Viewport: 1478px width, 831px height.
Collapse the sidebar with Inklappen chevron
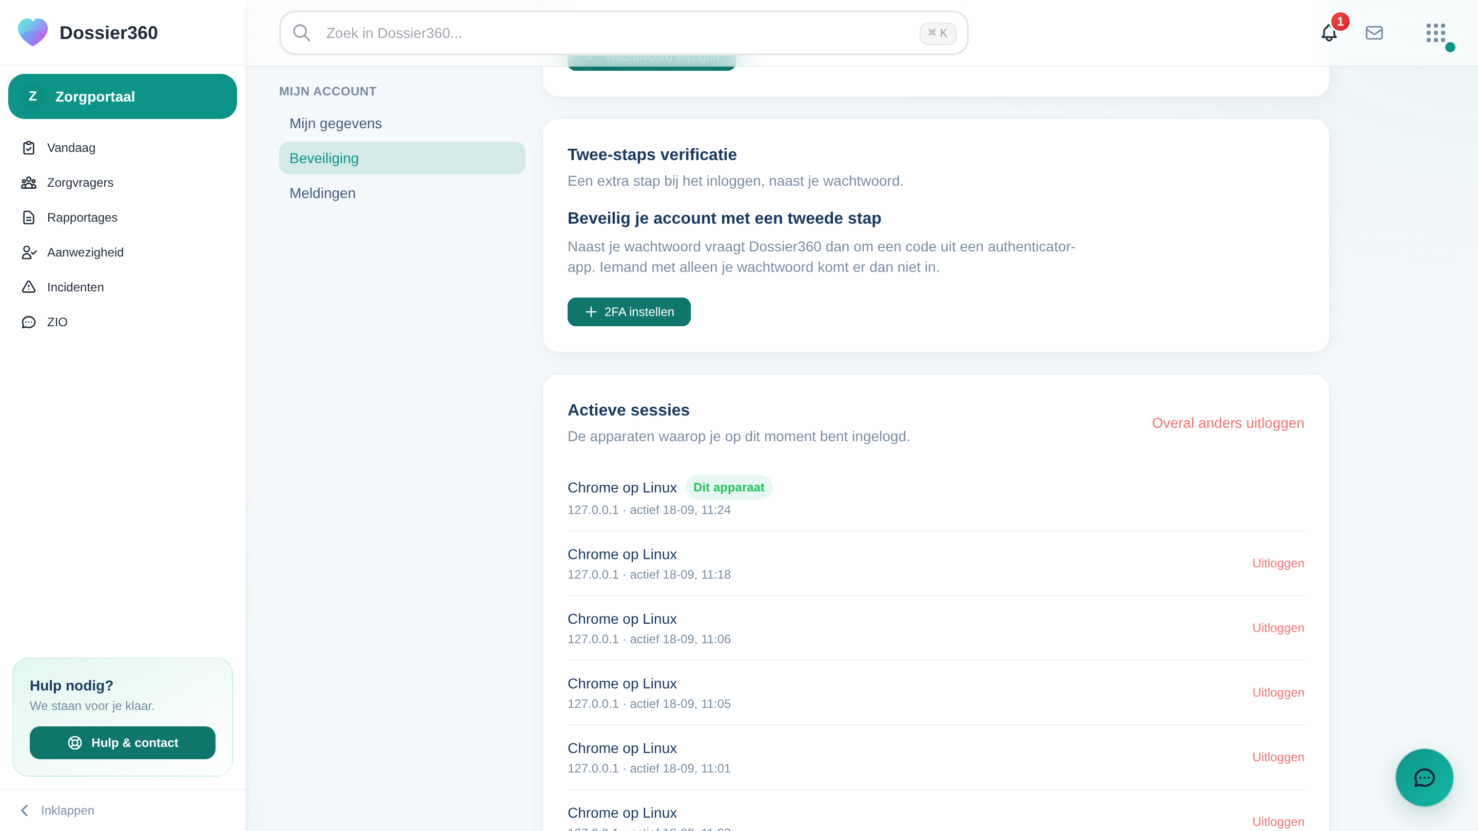[x=25, y=810]
